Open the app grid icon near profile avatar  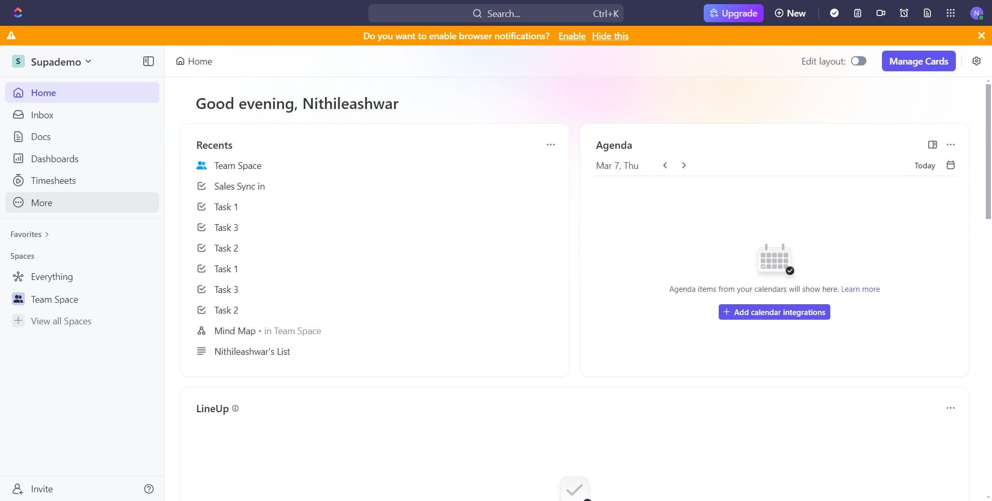click(950, 13)
